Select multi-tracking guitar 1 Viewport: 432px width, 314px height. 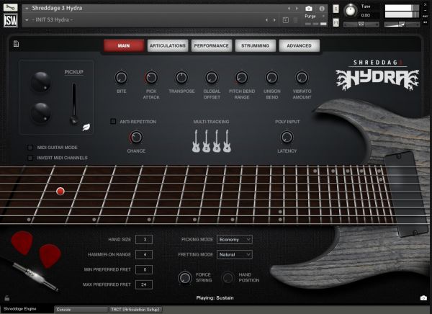coord(196,141)
